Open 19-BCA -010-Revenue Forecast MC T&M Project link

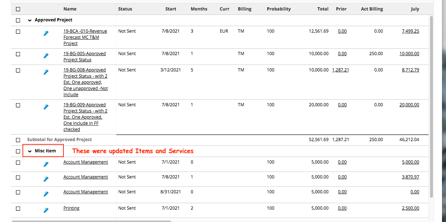[x=85, y=37]
